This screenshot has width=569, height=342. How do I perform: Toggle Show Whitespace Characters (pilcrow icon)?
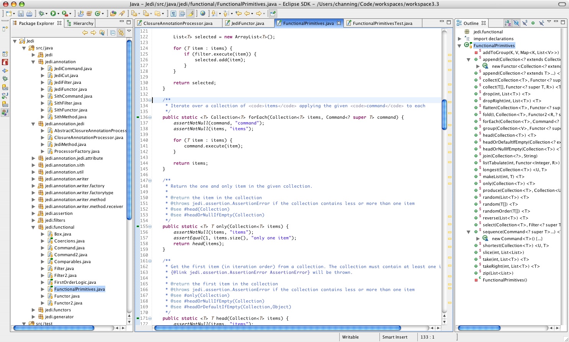pos(173,13)
